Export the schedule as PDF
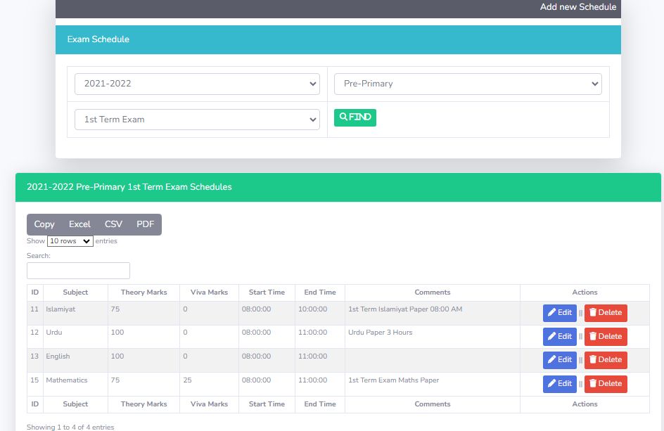664x431 pixels. [x=145, y=224]
